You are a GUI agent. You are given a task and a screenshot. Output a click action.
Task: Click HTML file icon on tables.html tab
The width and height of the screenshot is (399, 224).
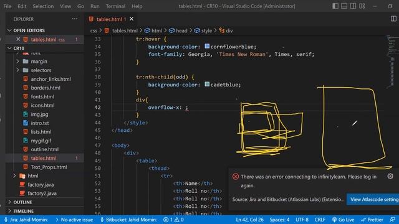[x=91, y=19]
